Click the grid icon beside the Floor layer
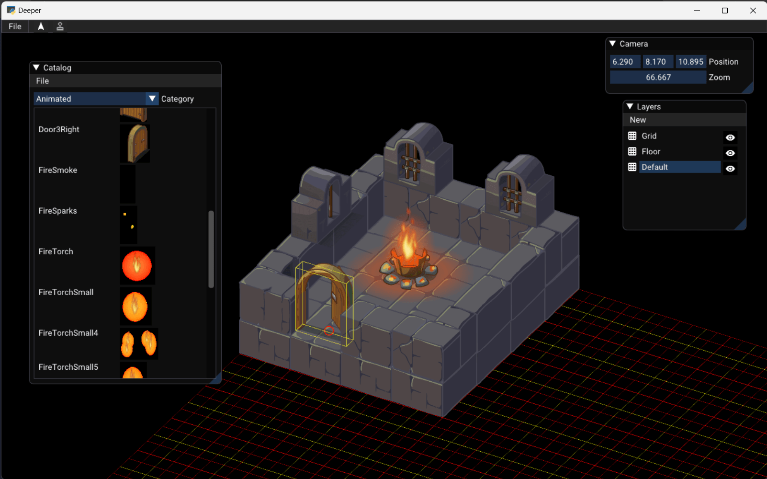Viewport: 767px width, 479px height. pos(632,152)
